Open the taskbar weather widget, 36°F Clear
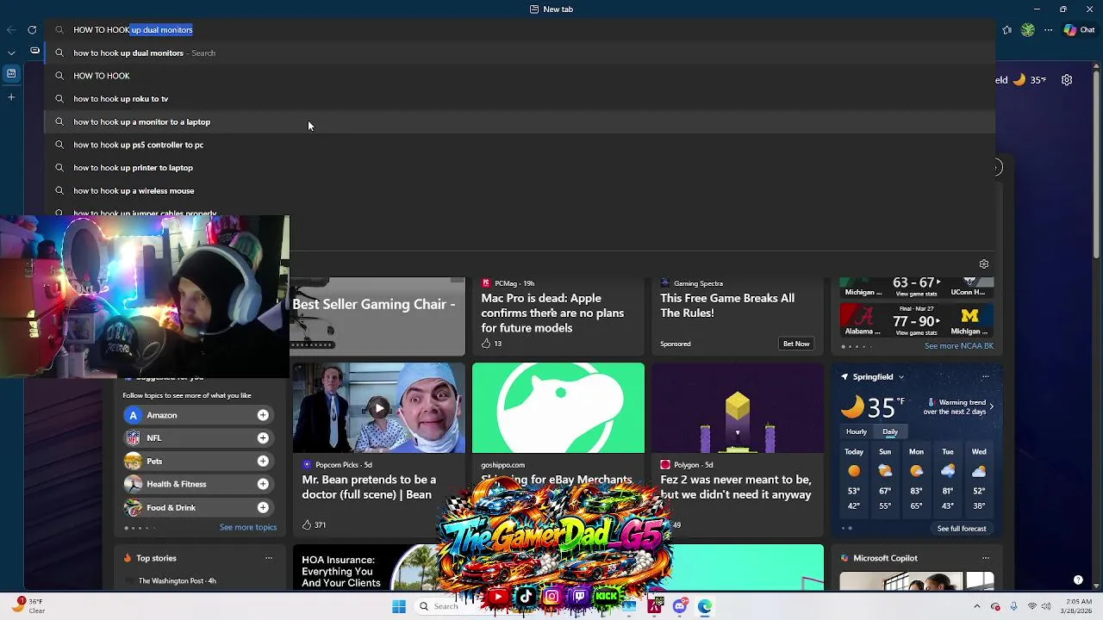This screenshot has width=1103, height=620. click(x=28, y=606)
